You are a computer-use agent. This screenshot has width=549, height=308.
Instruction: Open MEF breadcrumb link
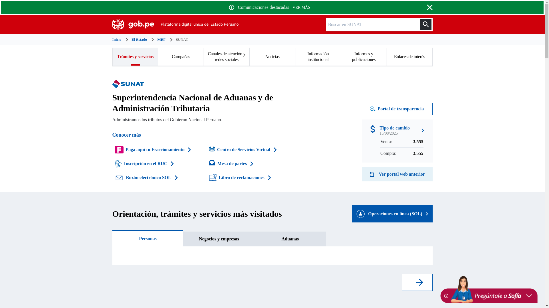(161, 40)
